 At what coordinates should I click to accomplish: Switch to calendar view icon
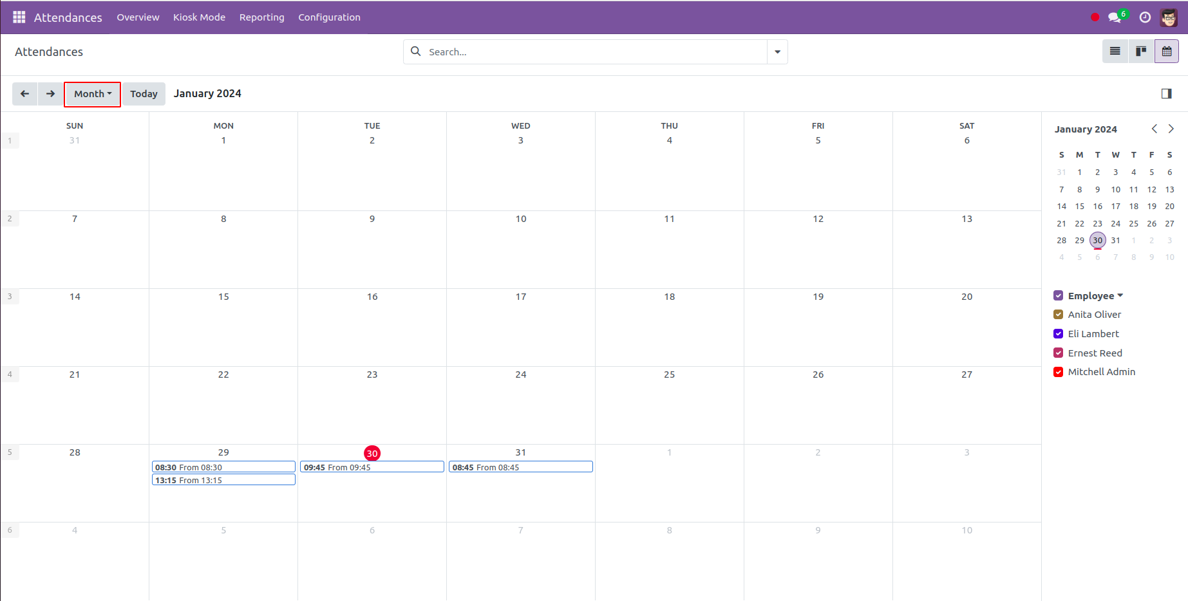pos(1167,51)
